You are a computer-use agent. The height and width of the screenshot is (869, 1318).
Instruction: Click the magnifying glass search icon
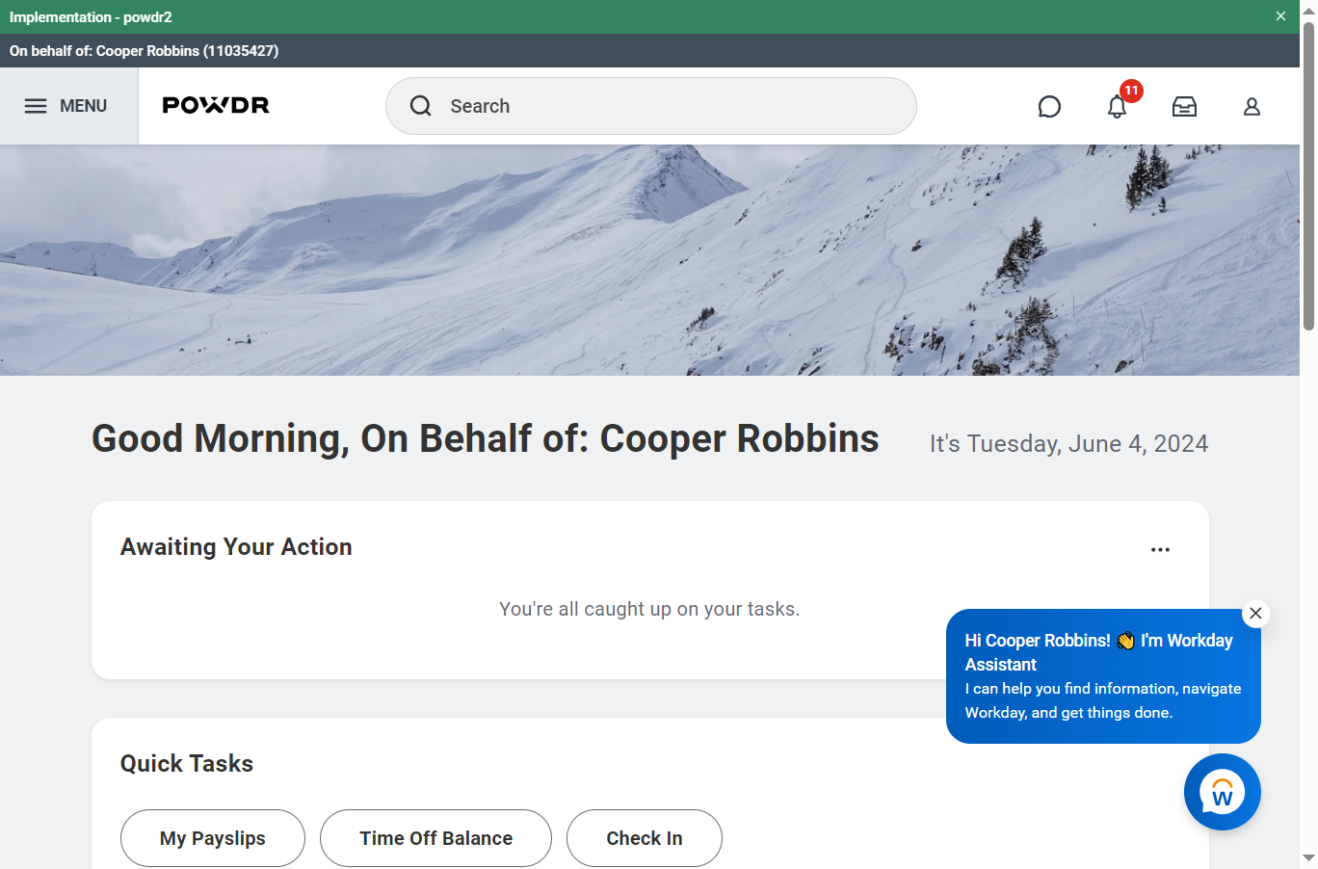point(421,106)
